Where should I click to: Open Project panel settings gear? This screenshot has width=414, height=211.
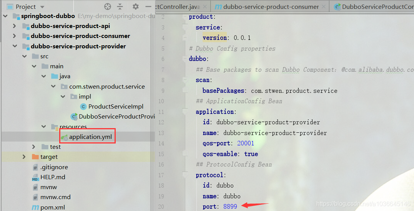pos(135,7)
